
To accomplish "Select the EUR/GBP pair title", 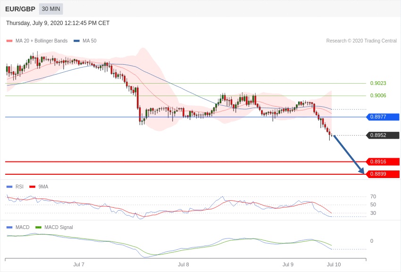I will pyautogui.click(x=20, y=9).
